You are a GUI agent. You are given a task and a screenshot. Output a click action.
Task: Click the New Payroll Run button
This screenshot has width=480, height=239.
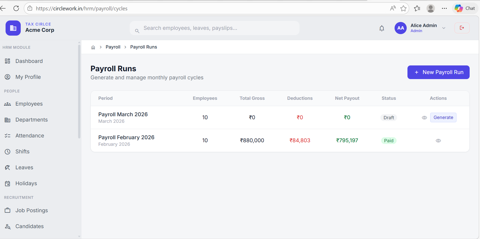[438, 72]
